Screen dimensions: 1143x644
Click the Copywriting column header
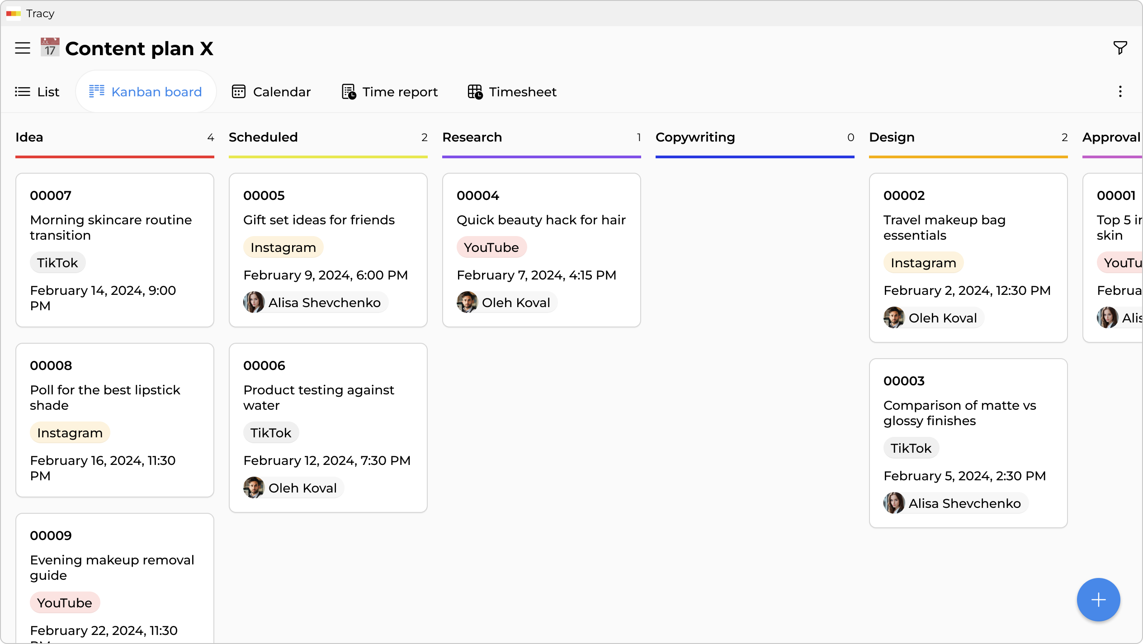click(x=696, y=137)
